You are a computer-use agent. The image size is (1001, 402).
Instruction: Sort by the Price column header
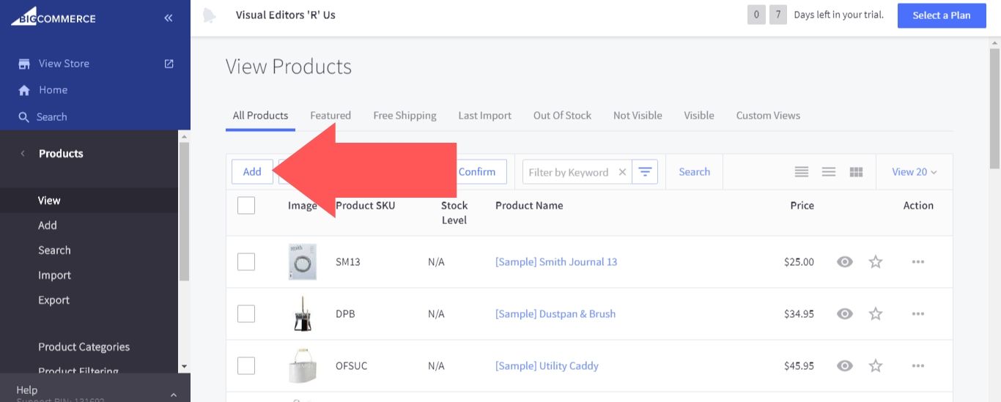click(x=802, y=206)
